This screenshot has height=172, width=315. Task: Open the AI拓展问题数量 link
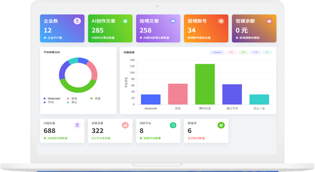point(60,138)
